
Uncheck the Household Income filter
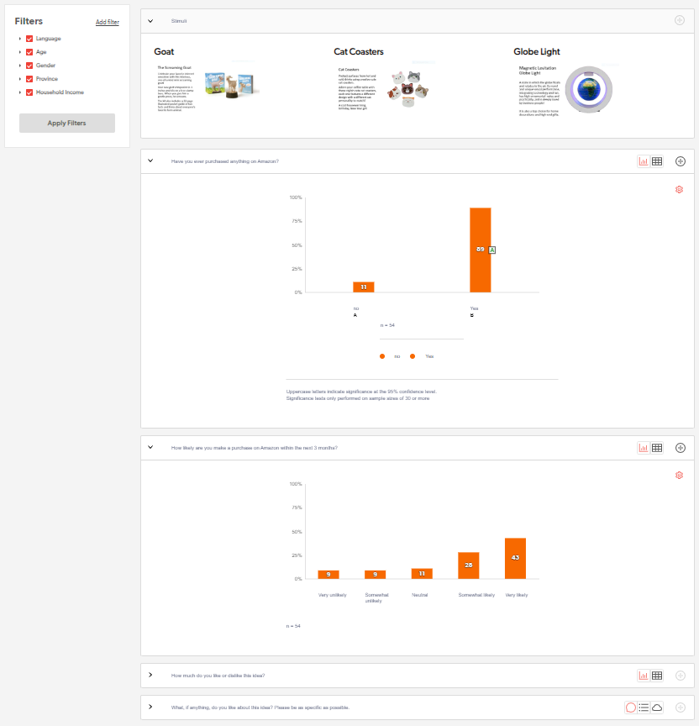[x=29, y=92]
